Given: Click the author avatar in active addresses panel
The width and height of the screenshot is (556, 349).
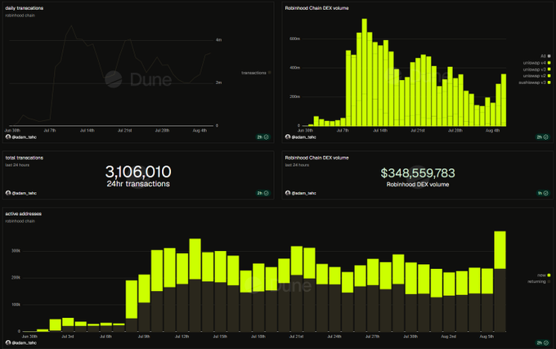Looking at the screenshot, I should pos(8,342).
